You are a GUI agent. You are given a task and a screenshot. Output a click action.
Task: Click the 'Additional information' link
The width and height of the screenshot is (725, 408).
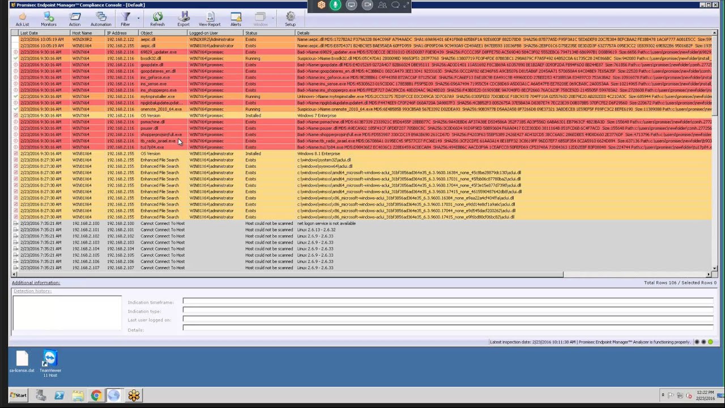coord(36,283)
